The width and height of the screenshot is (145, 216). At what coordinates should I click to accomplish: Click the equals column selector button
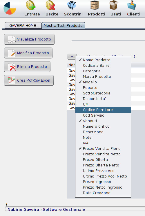pyautogui.click(x=72, y=57)
